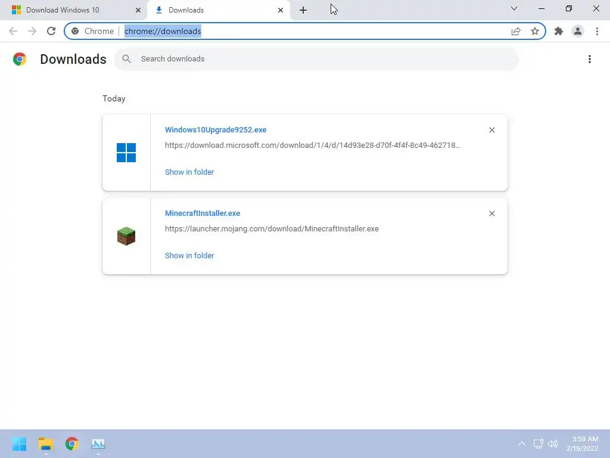Open Chrome's three-dot menu in toolbar
This screenshot has height=458, width=610.
click(597, 31)
